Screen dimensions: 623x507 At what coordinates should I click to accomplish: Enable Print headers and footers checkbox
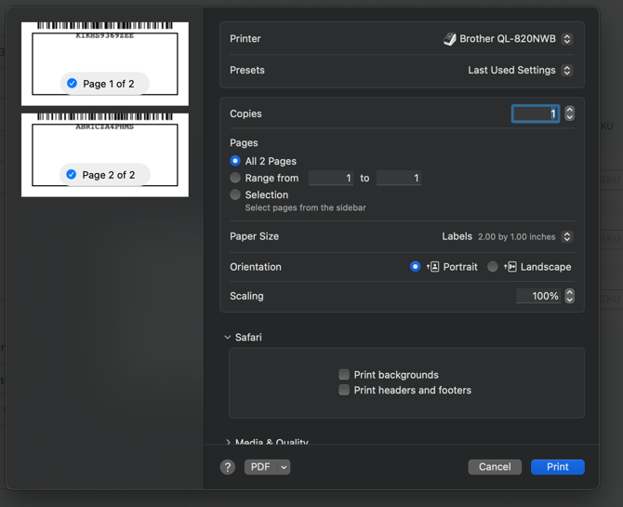click(x=344, y=390)
